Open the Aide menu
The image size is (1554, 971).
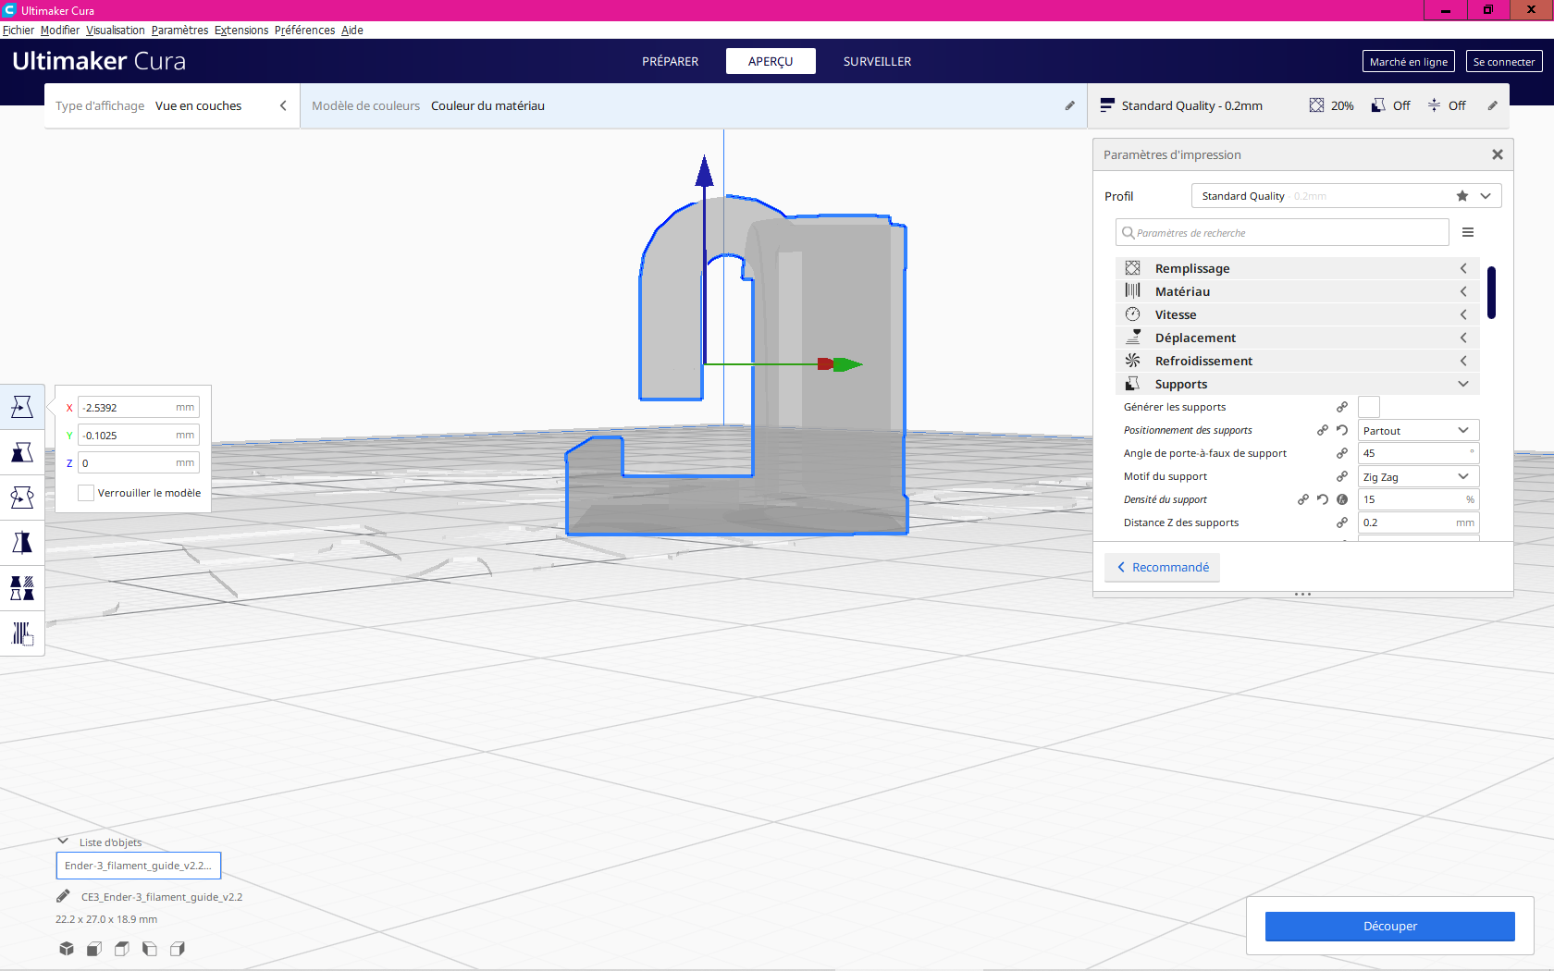(x=351, y=30)
